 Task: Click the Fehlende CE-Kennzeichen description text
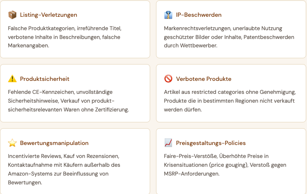click(69, 101)
